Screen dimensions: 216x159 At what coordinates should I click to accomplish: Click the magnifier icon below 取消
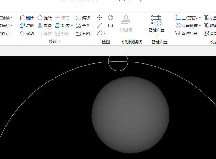coord(206,33)
